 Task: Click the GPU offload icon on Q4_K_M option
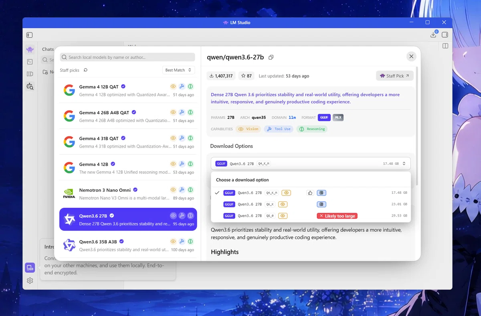321,193
